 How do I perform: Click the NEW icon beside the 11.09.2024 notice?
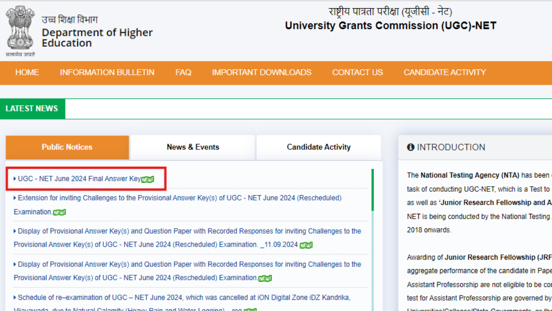click(x=306, y=244)
